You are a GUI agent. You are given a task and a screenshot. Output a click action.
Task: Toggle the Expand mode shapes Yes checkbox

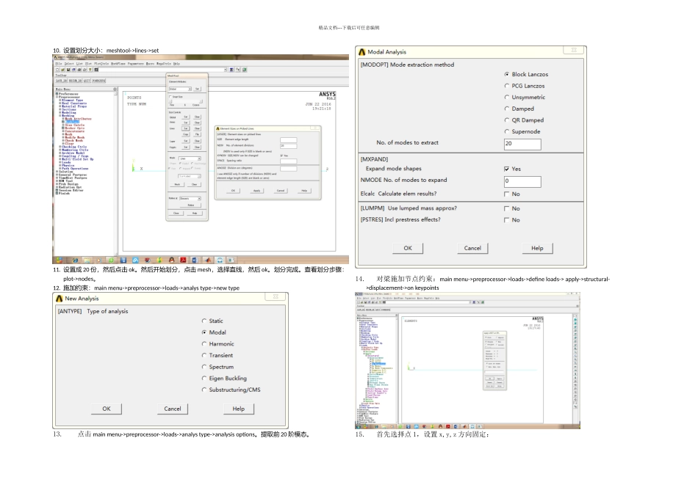pyautogui.click(x=507, y=169)
